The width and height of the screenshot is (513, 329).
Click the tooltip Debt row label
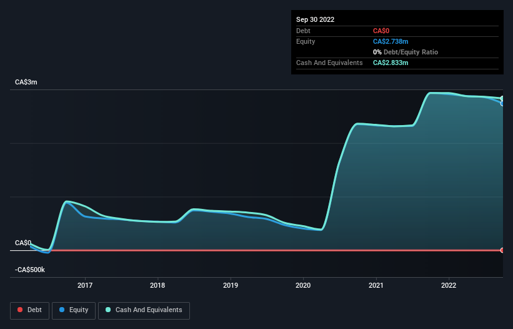coord(303,31)
